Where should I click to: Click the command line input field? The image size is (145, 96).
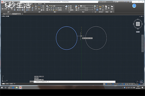[74, 82]
